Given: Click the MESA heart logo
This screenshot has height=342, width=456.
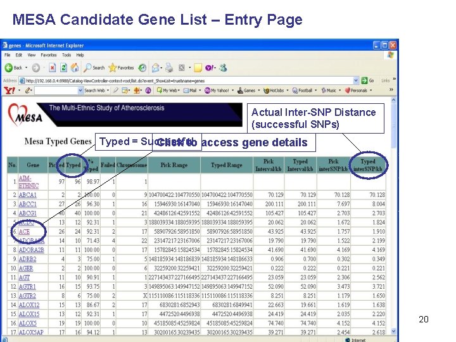Looking at the screenshot, I should coord(25,115).
